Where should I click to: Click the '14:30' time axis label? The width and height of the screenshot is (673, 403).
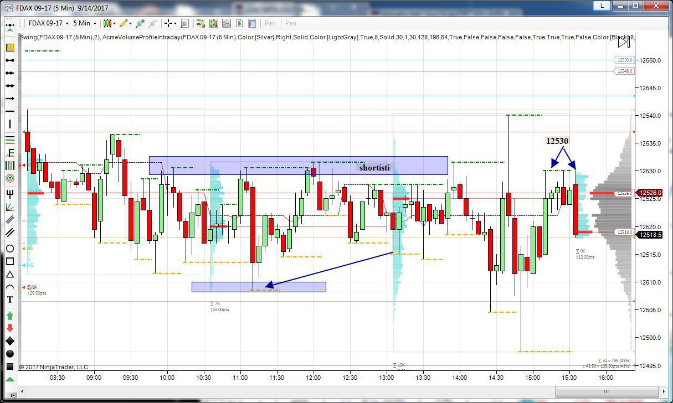click(x=496, y=378)
